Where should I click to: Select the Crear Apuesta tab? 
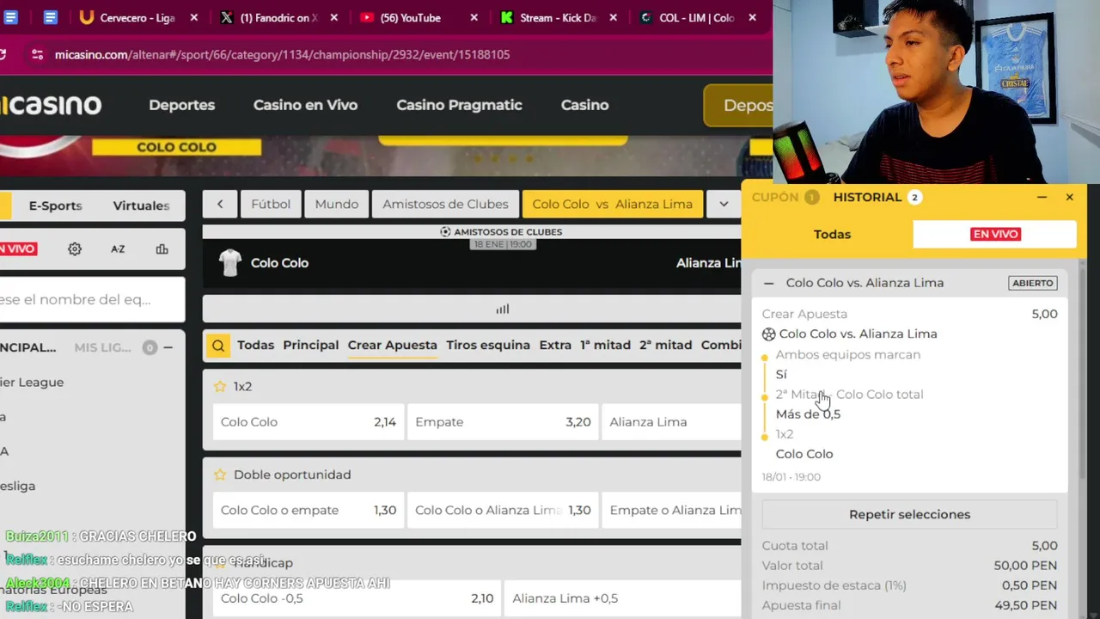click(392, 345)
